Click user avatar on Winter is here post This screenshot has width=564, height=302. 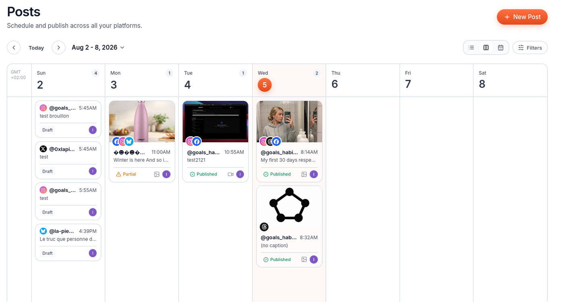pyautogui.click(x=166, y=174)
